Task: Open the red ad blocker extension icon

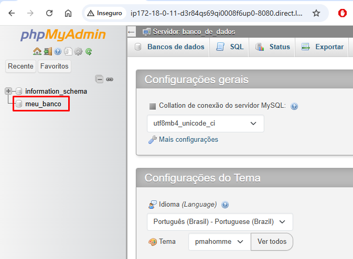Action: pos(342,13)
